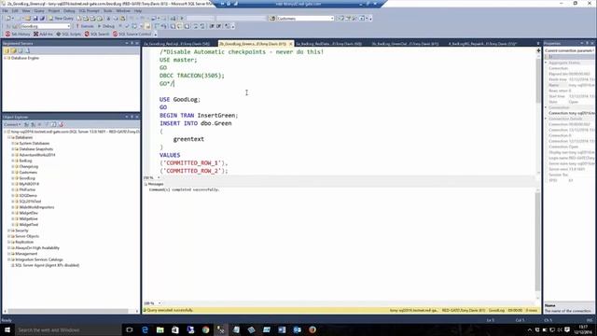The image size is (597, 336).
Task: Open File Explorer from taskbar
Action: [160, 329]
